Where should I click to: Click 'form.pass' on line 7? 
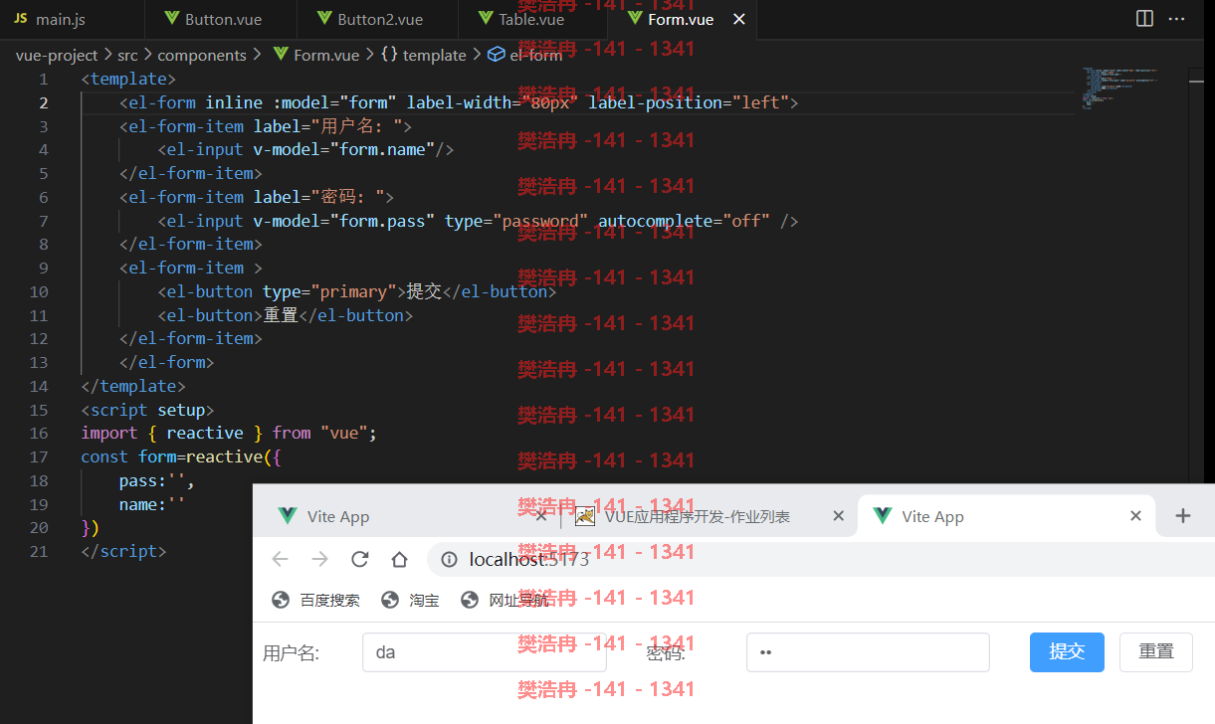coord(382,221)
